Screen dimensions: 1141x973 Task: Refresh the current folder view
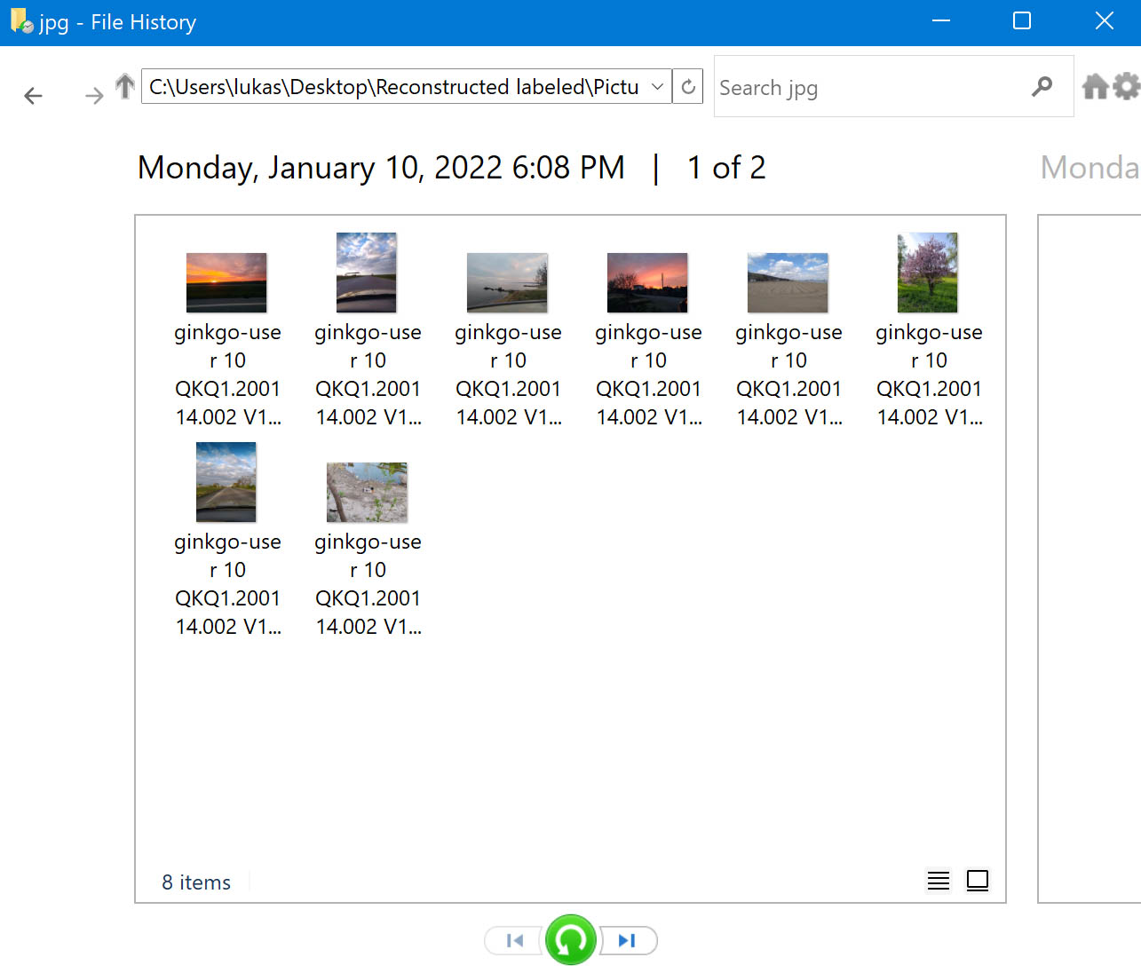(x=688, y=87)
